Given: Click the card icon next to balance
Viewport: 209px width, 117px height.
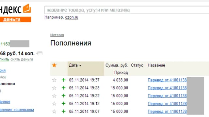Looking at the screenshot, I should (40, 53).
